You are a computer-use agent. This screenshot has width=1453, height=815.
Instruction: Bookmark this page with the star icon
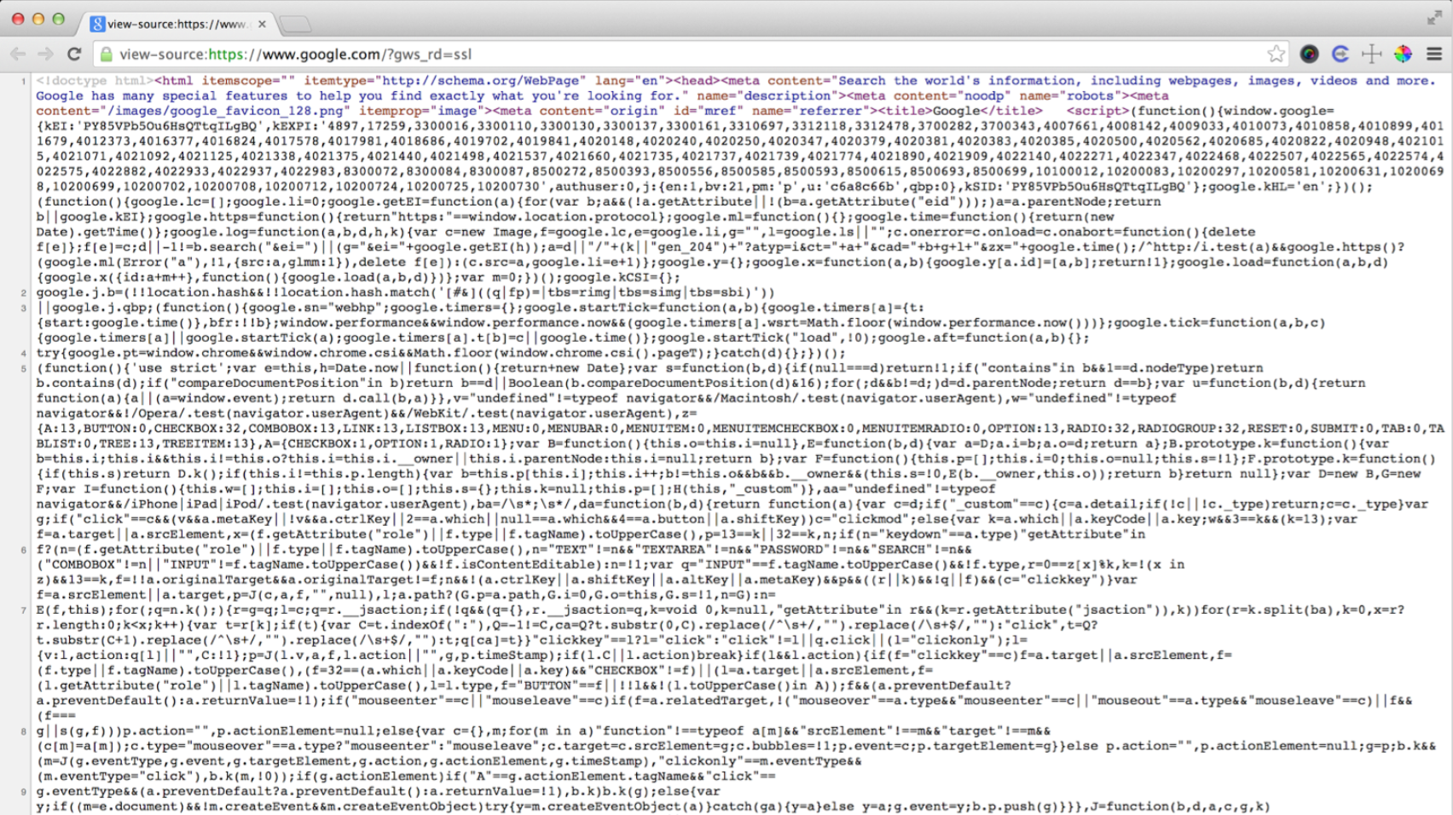click(x=1276, y=55)
